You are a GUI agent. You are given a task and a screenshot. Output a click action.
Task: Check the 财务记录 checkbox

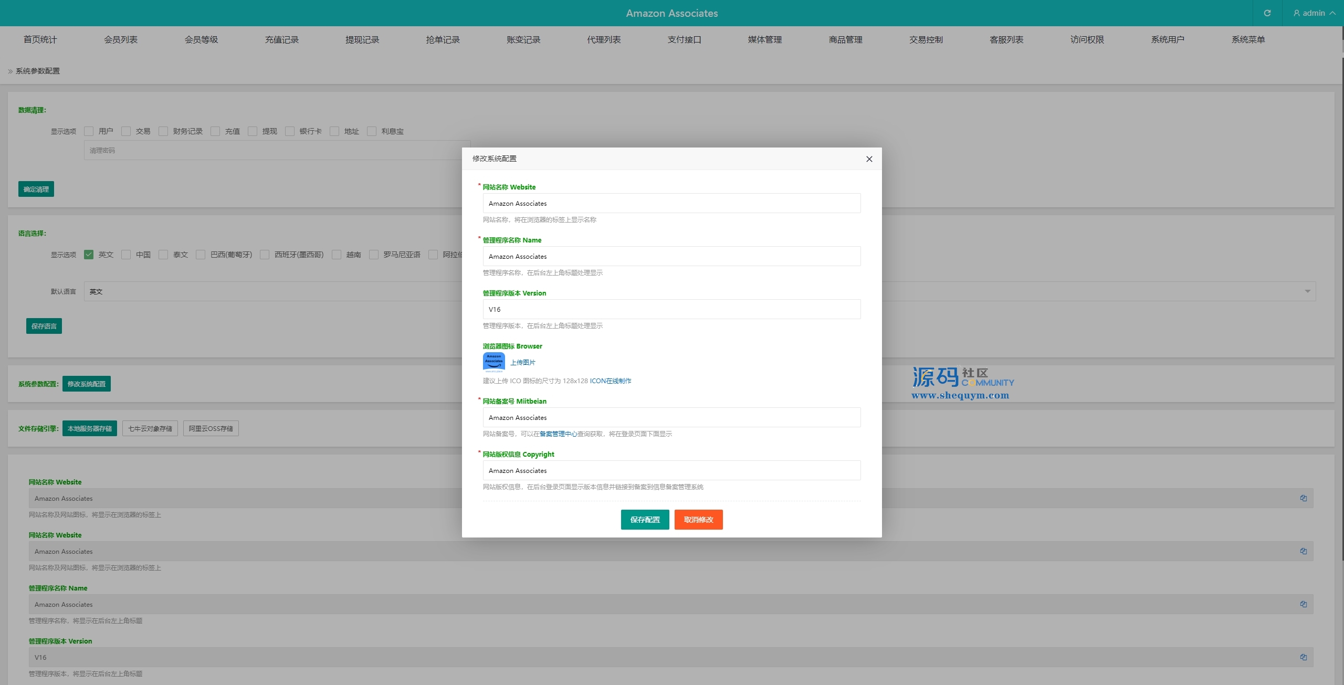pyautogui.click(x=163, y=131)
